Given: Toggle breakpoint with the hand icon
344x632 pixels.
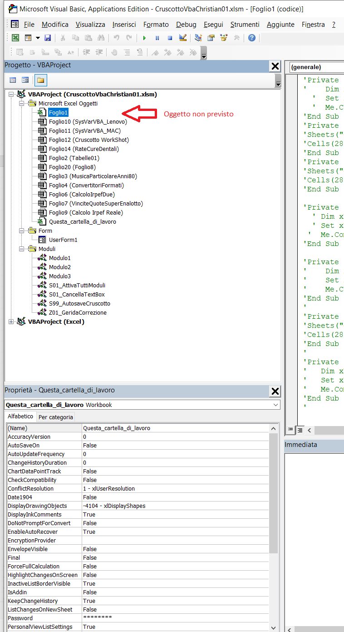Looking at the screenshot, I should [x=114, y=52].
